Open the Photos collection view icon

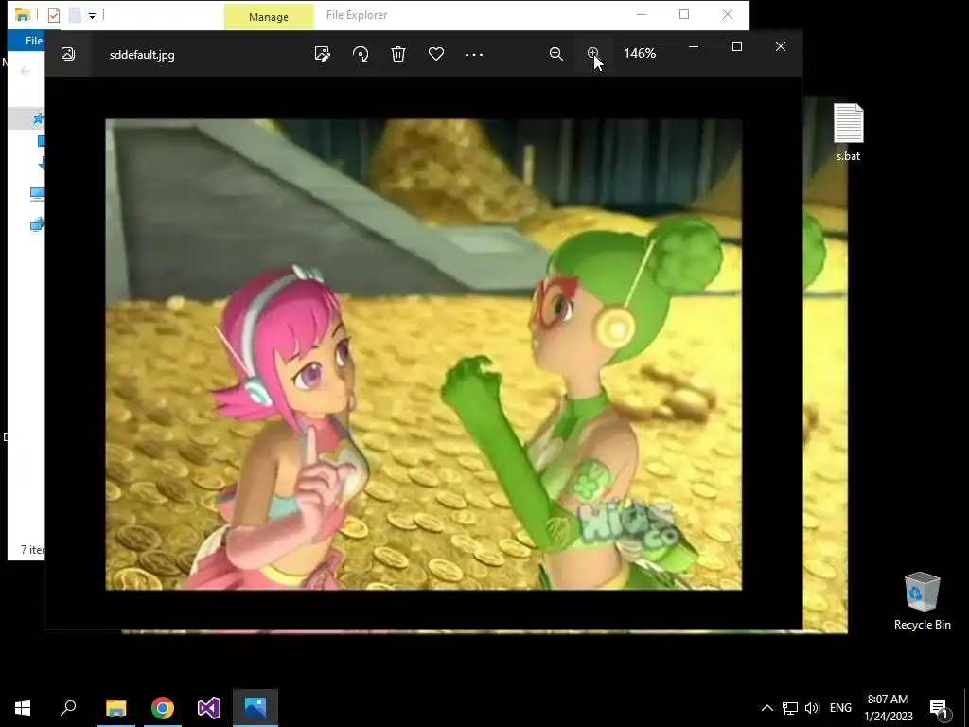click(68, 54)
